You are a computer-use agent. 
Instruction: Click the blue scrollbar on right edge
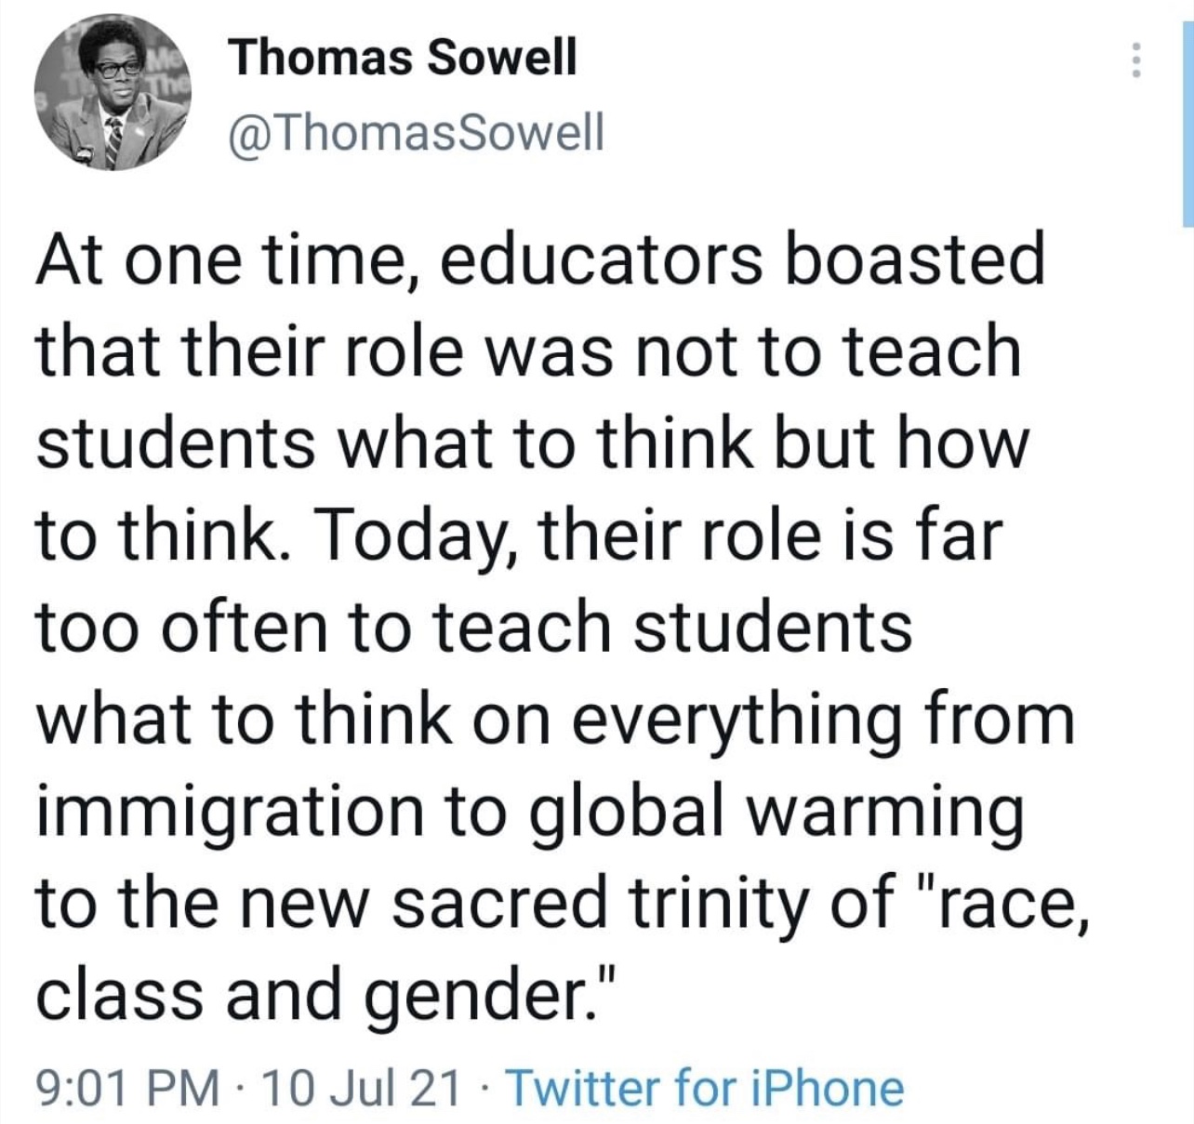1188,113
